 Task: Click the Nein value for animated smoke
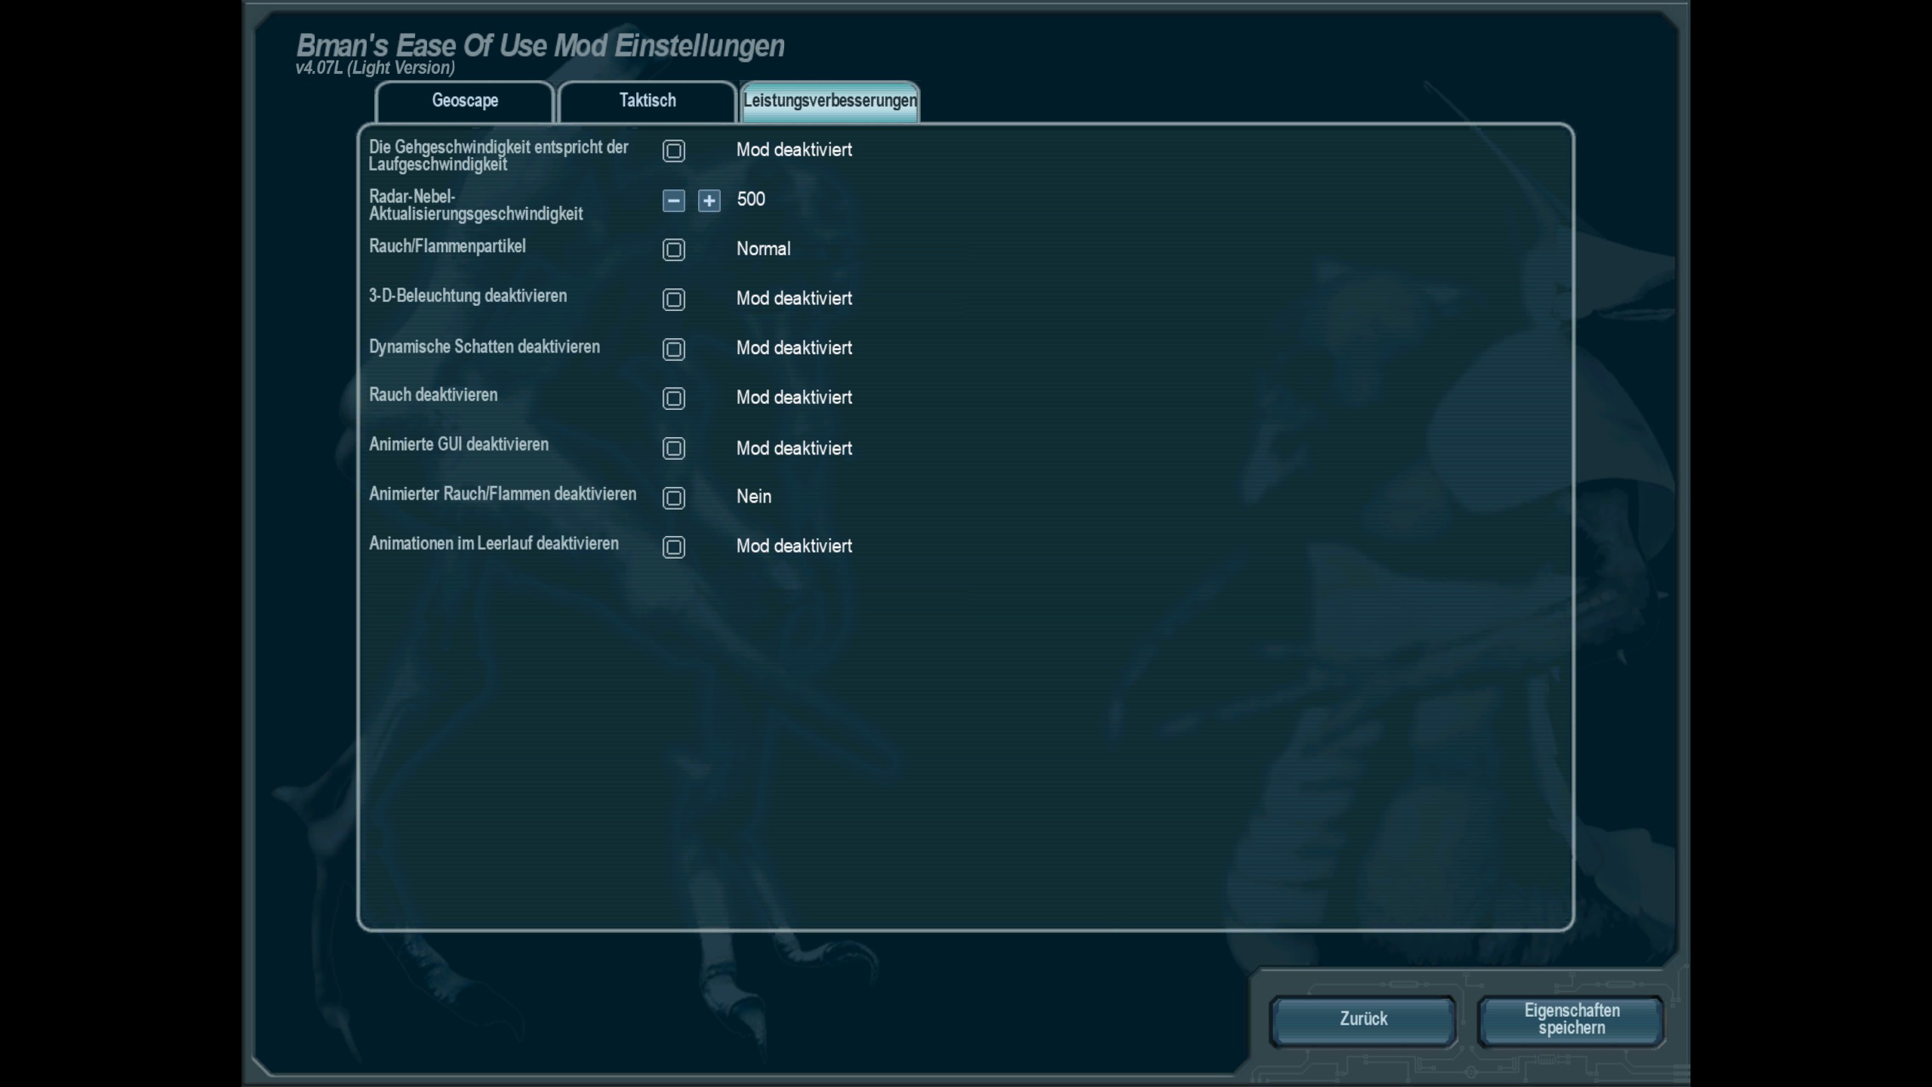tap(753, 497)
